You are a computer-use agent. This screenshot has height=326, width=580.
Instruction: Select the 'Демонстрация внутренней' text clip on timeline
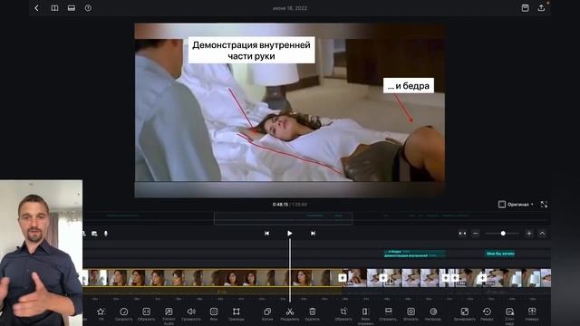(414, 255)
